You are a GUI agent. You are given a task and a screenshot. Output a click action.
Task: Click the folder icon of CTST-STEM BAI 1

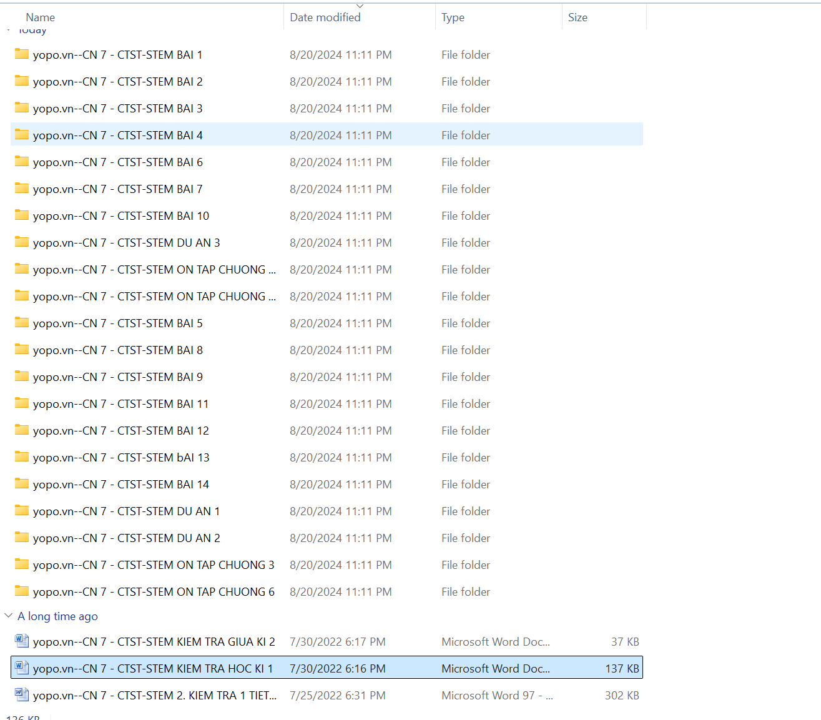click(22, 54)
